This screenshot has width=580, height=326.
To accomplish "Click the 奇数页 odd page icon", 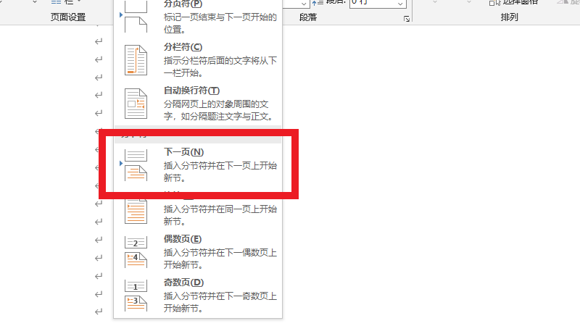I will [136, 295].
